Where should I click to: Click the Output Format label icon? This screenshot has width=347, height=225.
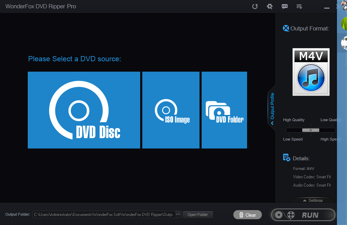coord(286,28)
